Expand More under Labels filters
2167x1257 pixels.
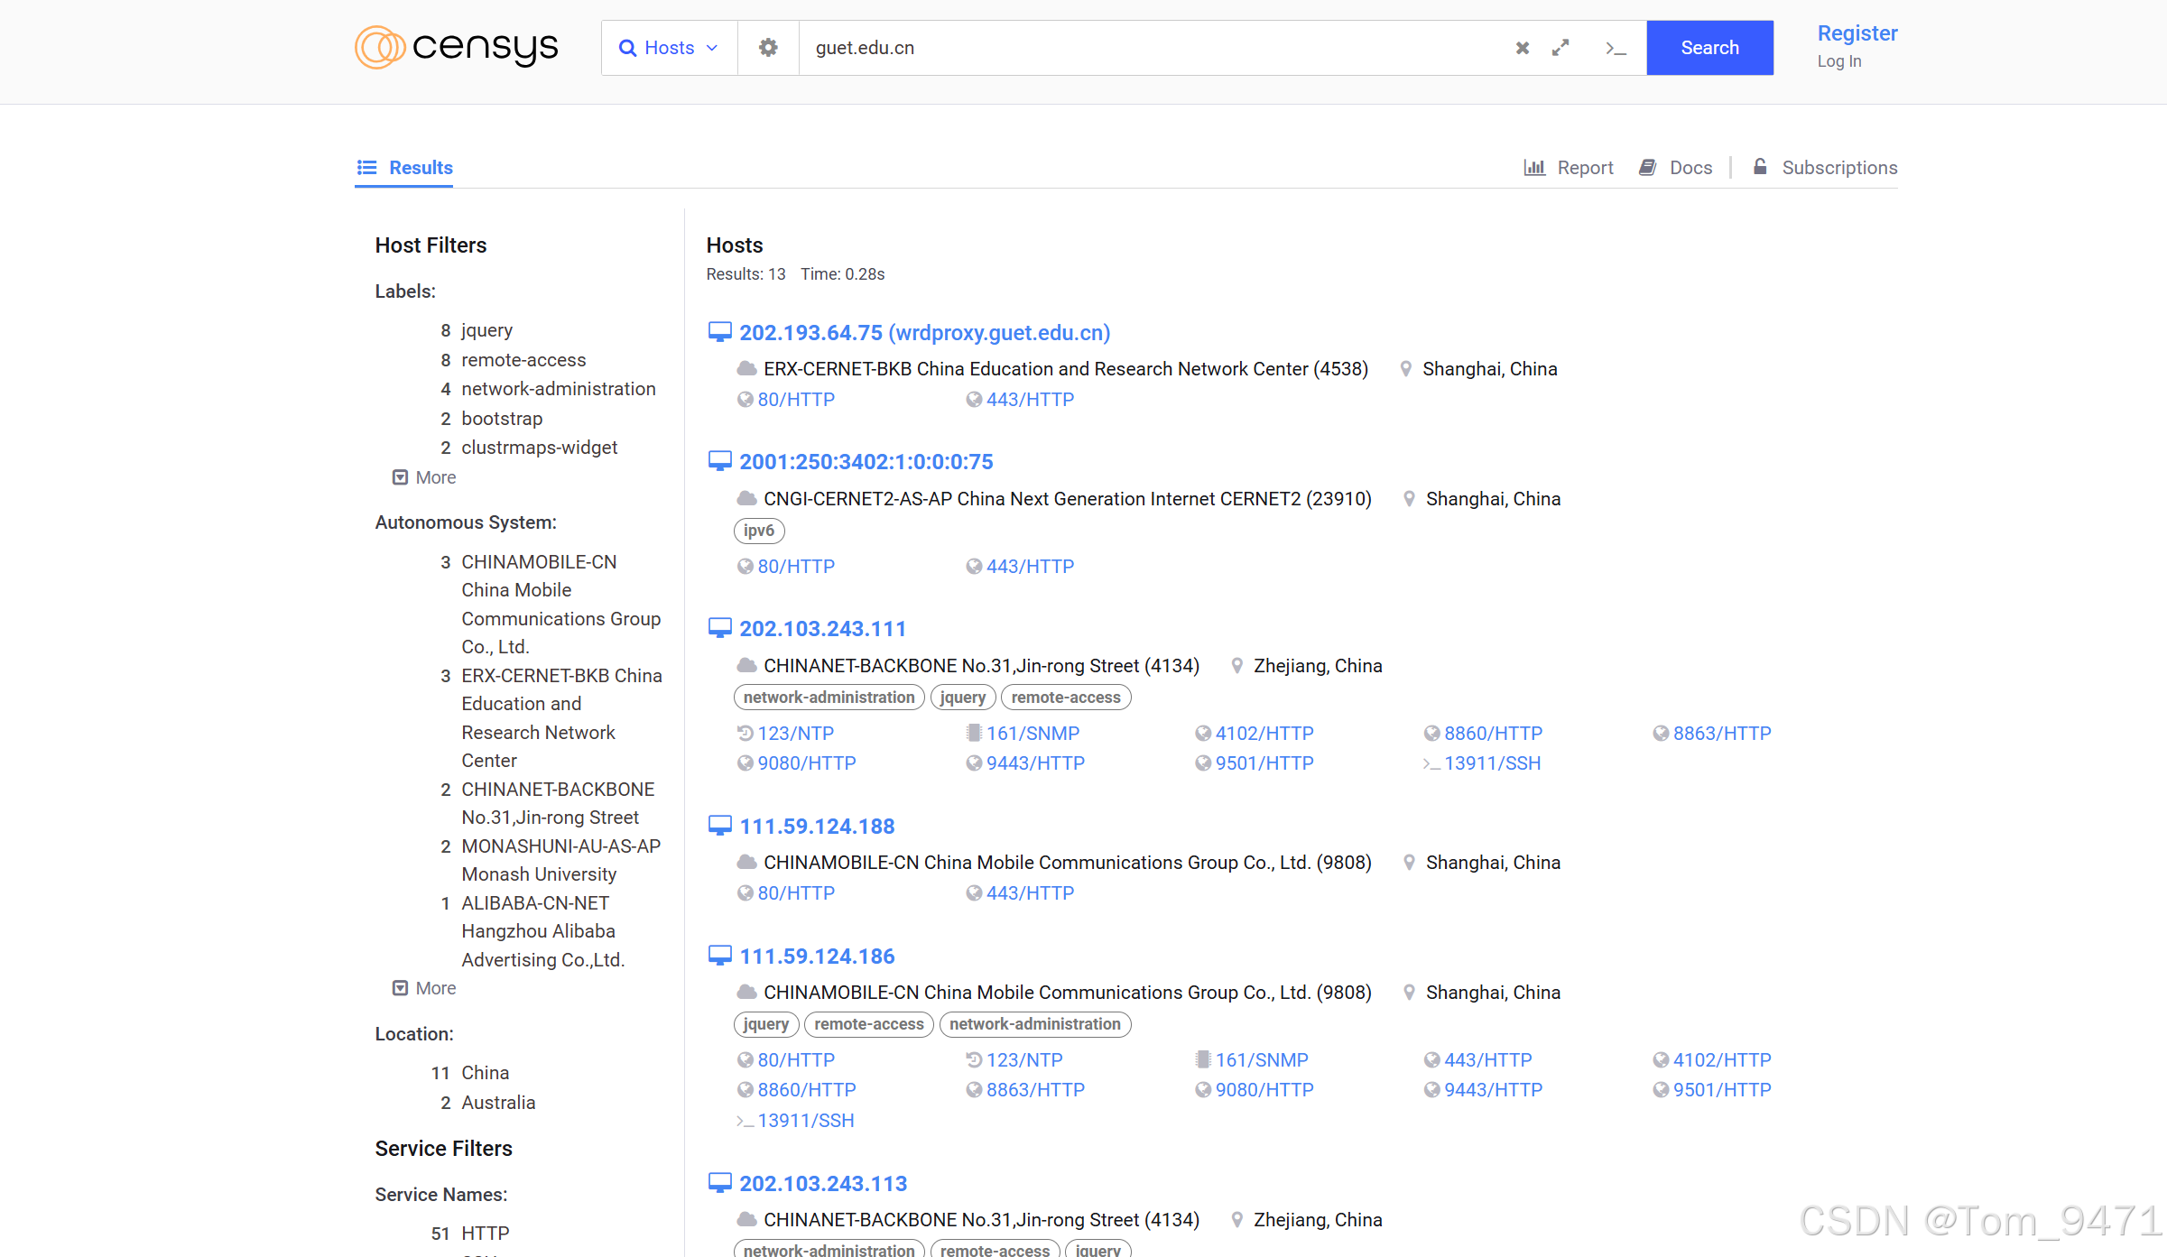(x=424, y=477)
